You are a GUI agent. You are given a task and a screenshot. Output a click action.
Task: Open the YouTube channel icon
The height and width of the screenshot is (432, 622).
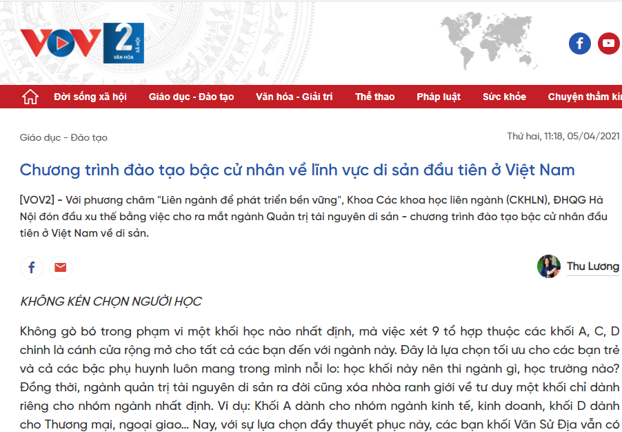[x=608, y=43]
